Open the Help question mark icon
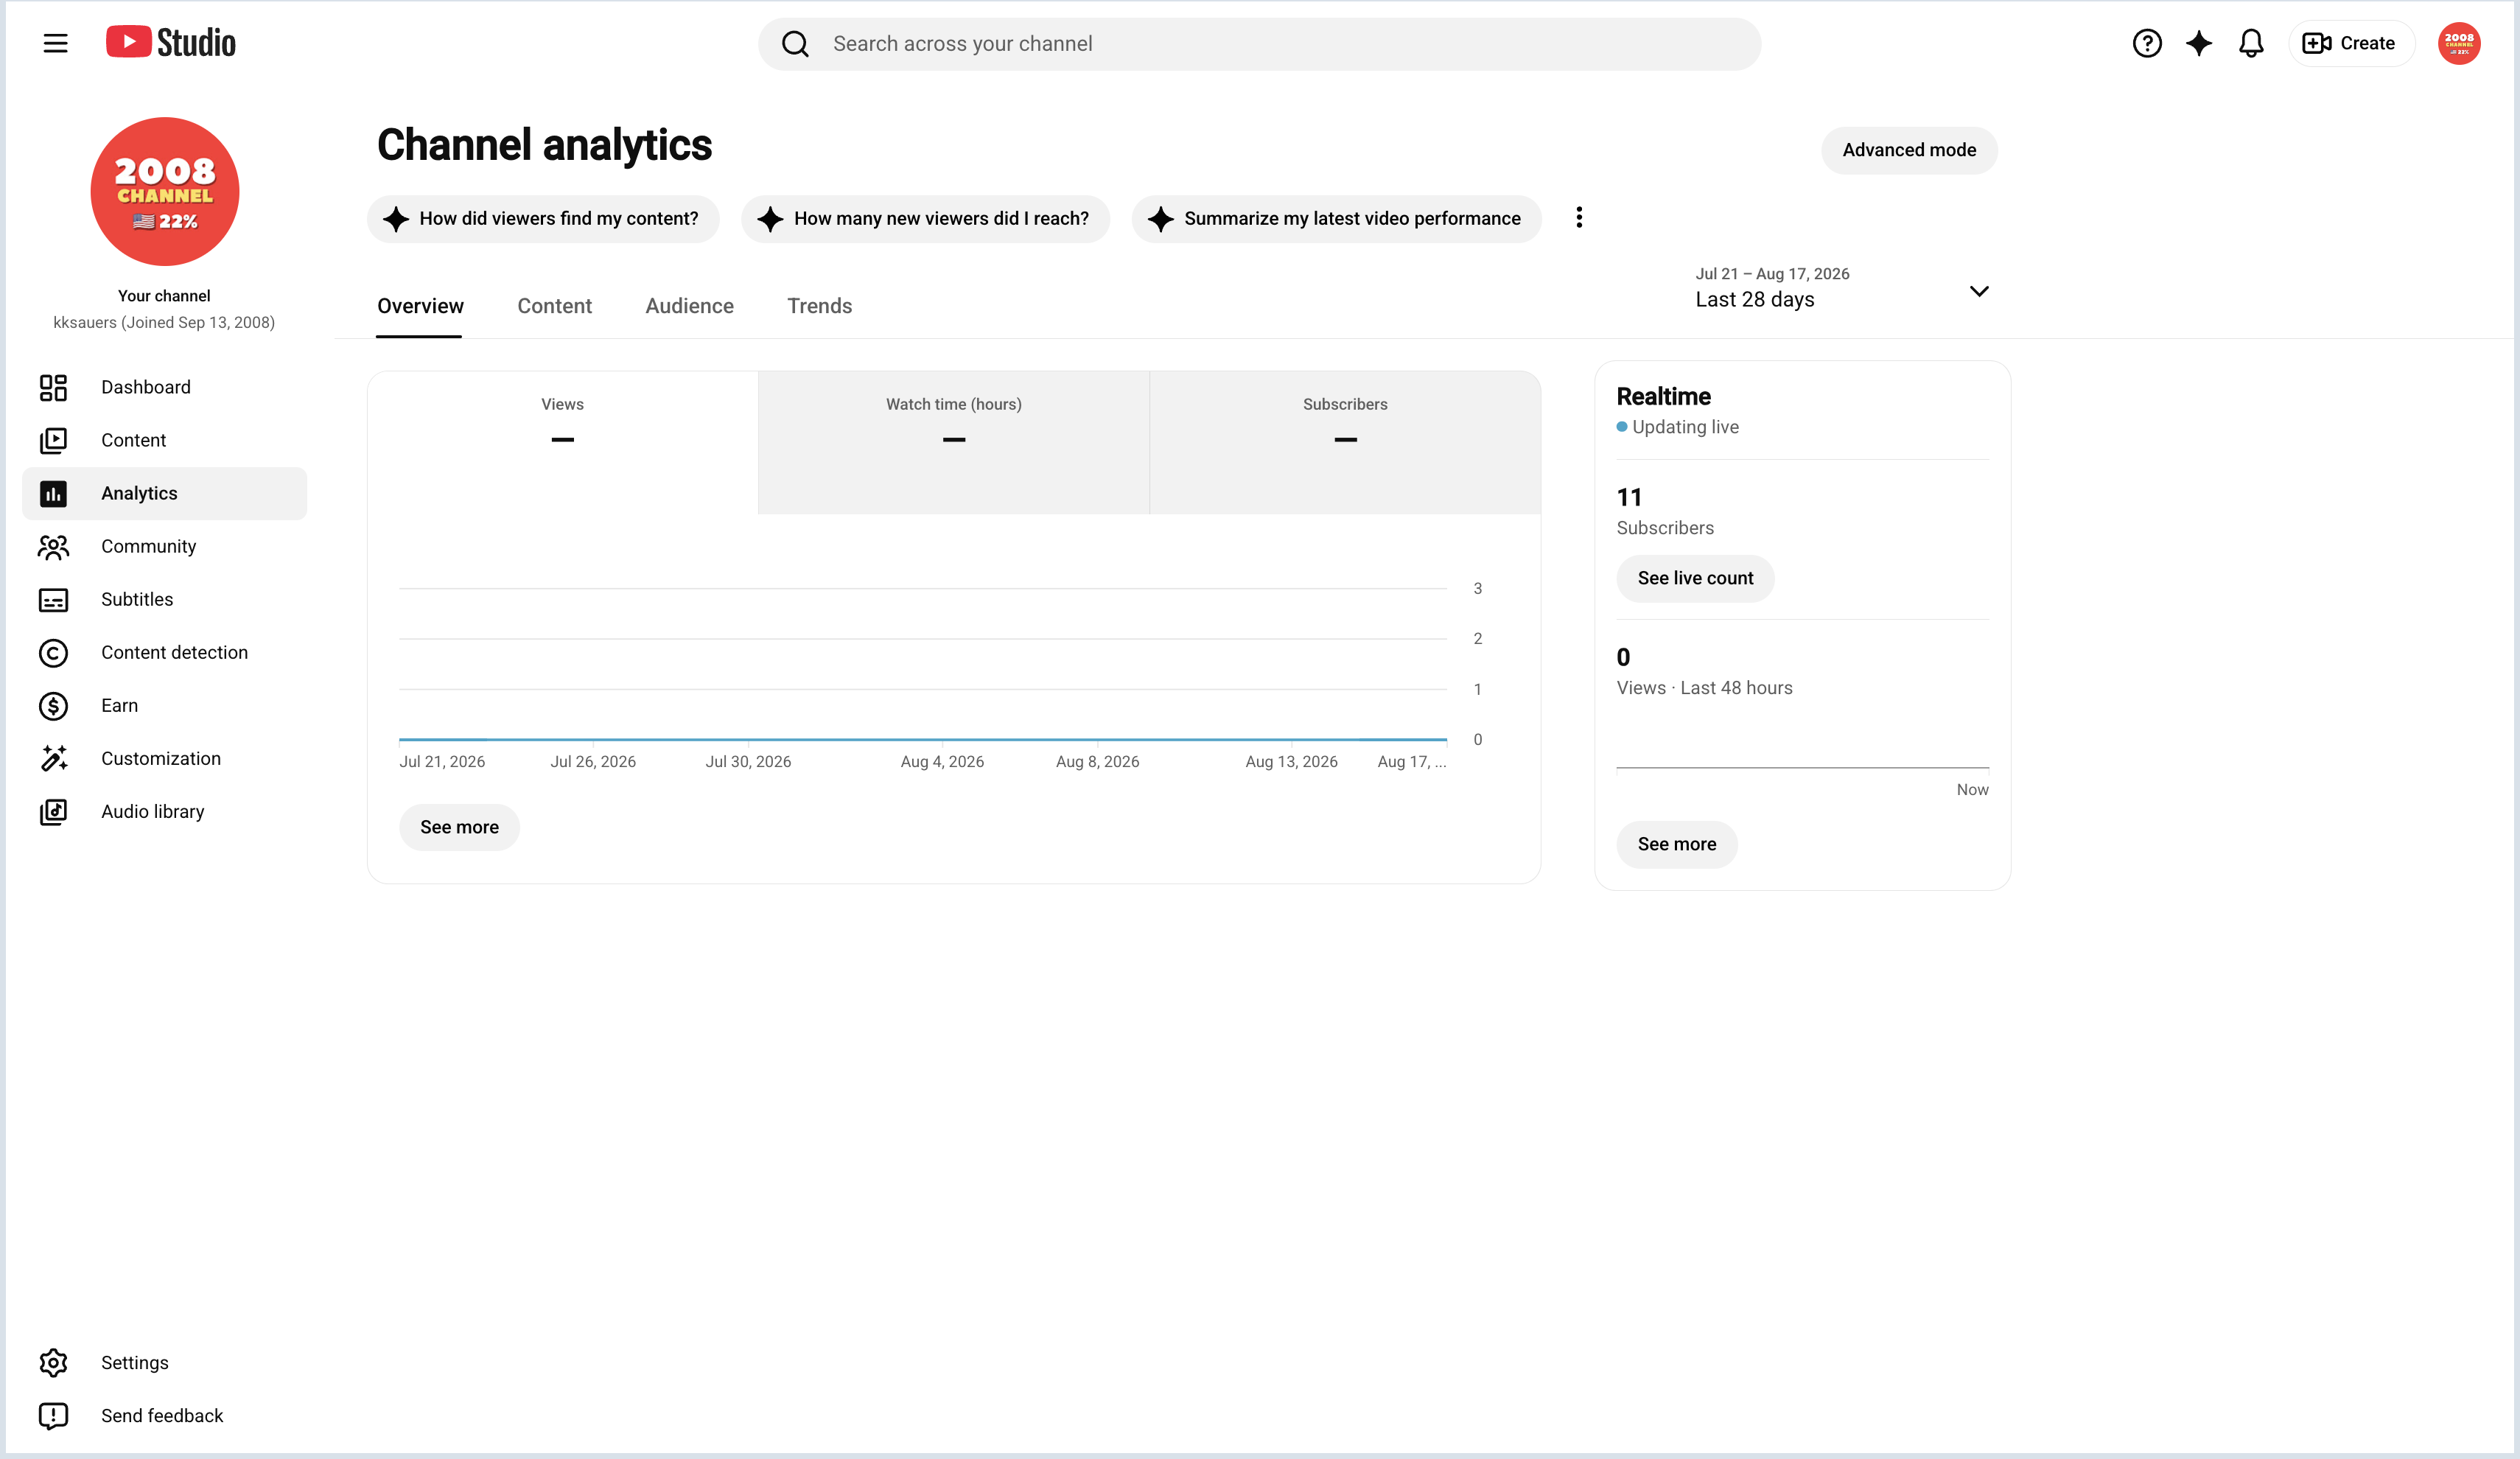 [2146, 43]
